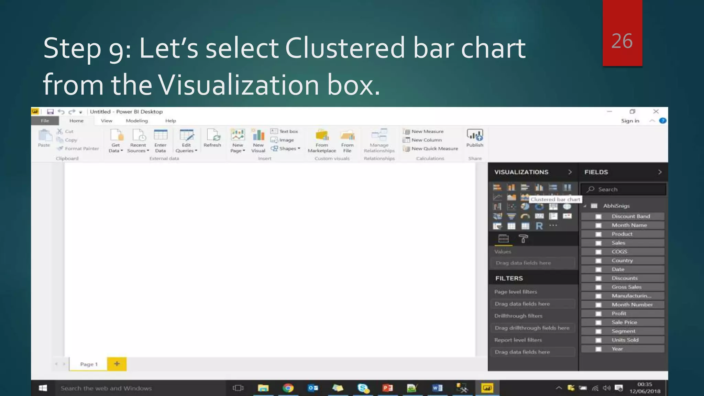Select the Scatter chart visual
704x396 pixels.
coord(511,207)
